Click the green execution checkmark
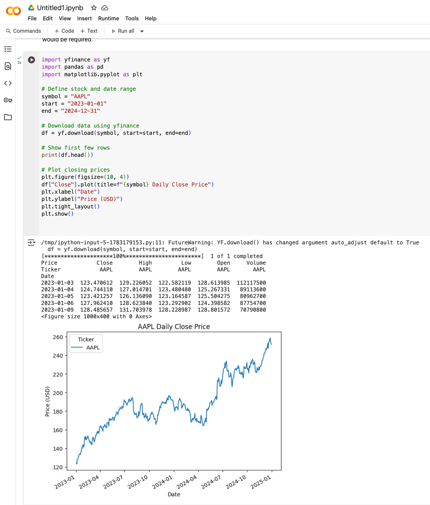Image resolution: width=430 pixels, height=505 pixels. point(19,58)
